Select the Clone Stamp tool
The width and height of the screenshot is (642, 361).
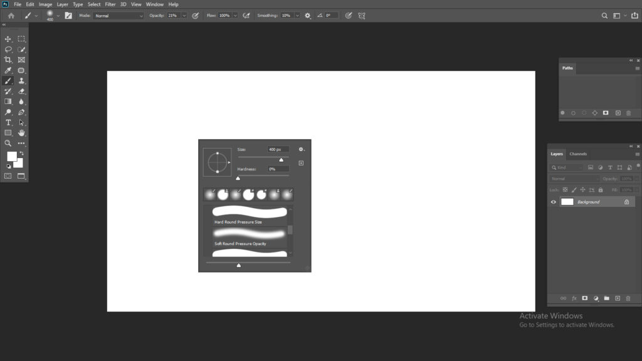(x=21, y=81)
